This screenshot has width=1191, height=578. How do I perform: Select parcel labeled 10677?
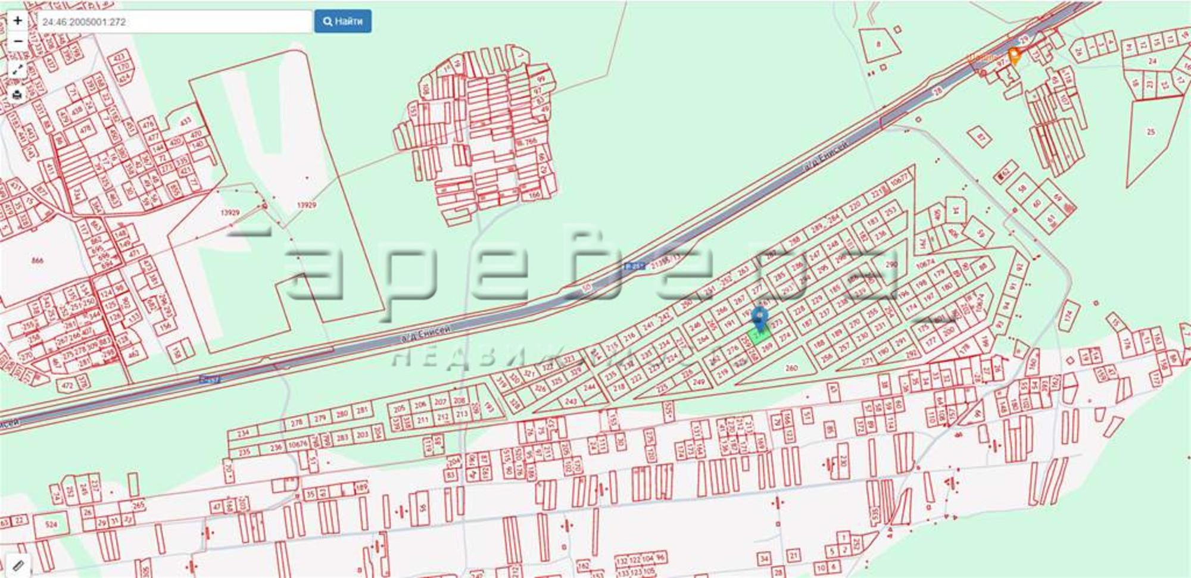(x=899, y=179)
